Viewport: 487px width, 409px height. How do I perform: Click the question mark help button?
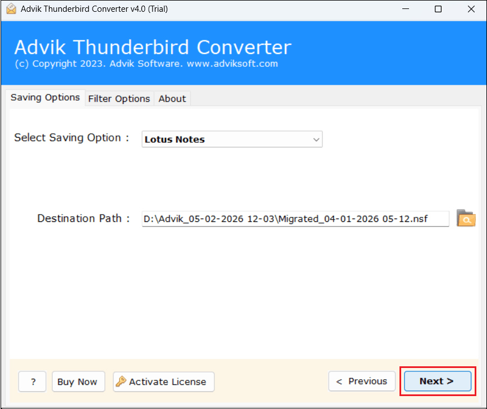pyautogui.click(x=32, y=381)
